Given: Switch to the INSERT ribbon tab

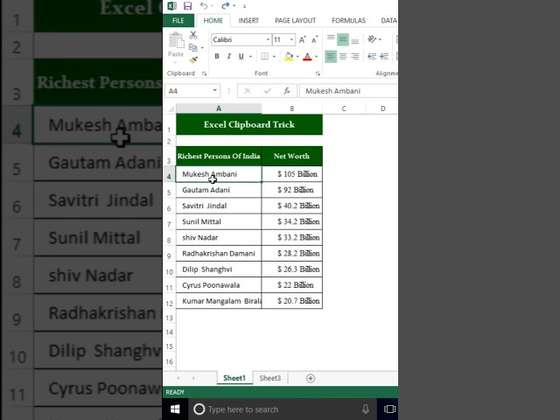Looking at the screenshot, I should (x=248, y=20).
